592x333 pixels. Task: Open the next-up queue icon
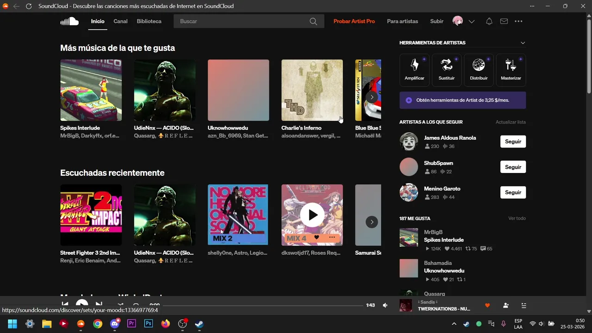click(x=524, y=305)
